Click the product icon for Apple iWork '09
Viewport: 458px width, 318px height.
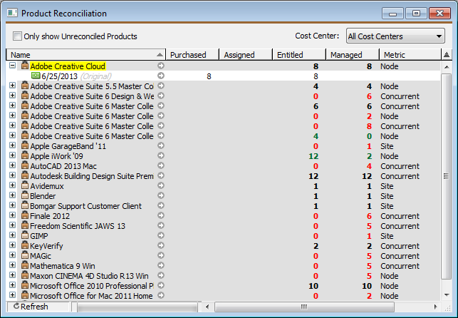[25, 155]
